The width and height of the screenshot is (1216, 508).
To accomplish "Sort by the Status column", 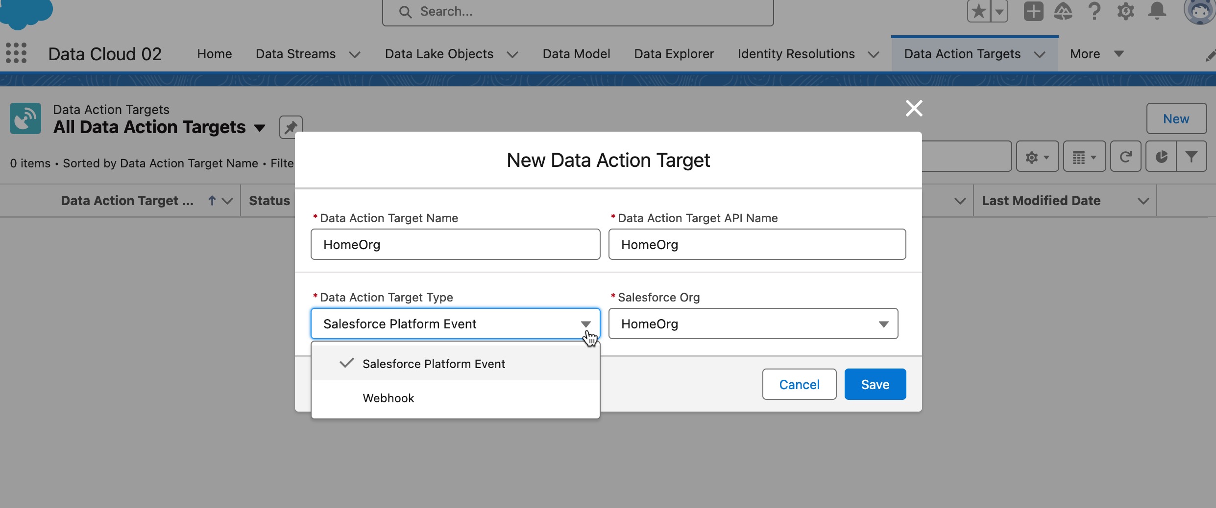I will [x=269, y=201].
